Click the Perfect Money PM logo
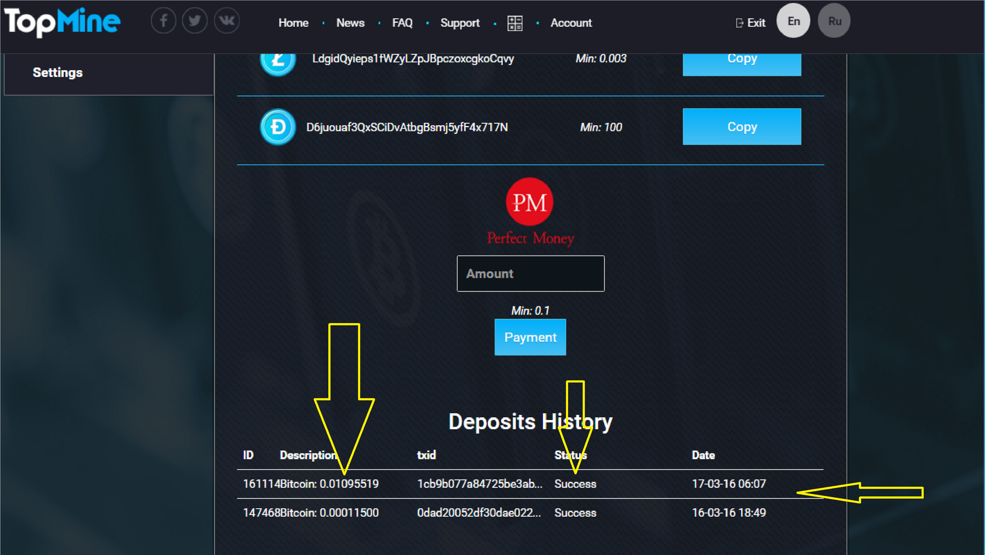 click(529, 202)
